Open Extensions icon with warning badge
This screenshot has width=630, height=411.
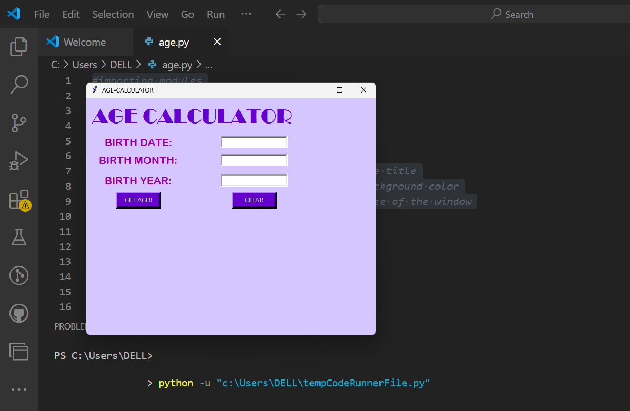tap(19, 199)
